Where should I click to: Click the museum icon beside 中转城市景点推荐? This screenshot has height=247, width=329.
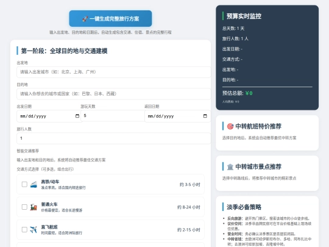pos(230,166)
